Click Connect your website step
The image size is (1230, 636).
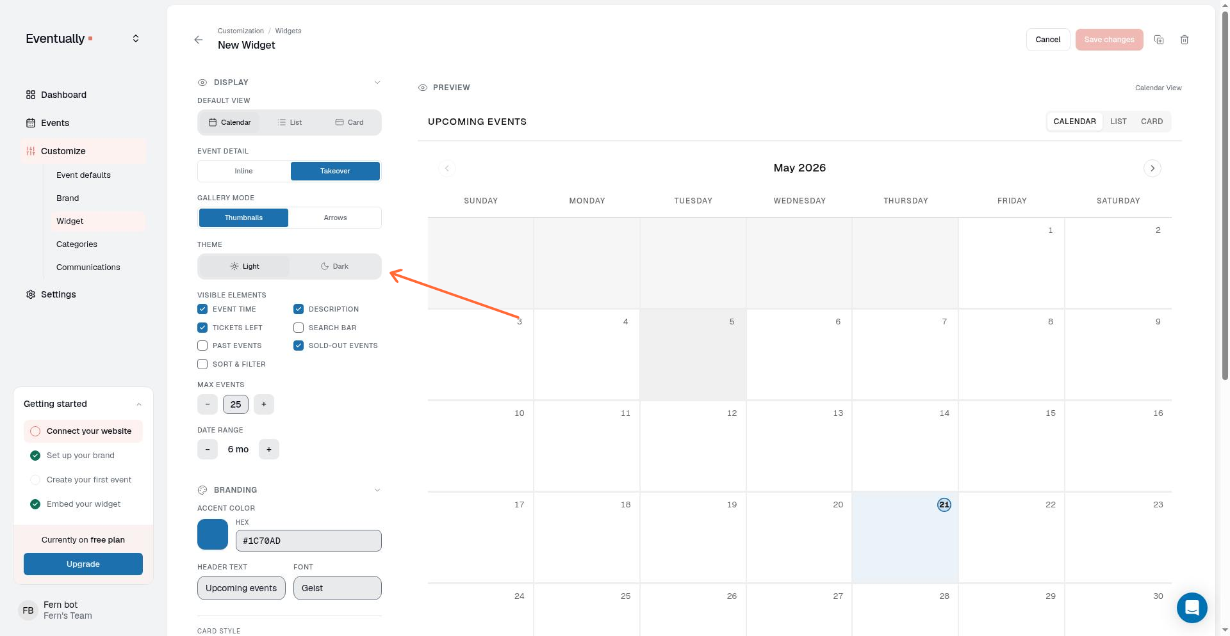83,431
